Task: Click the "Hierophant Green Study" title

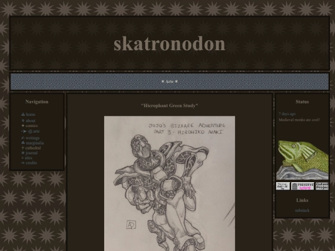Action: pos(169,105)
